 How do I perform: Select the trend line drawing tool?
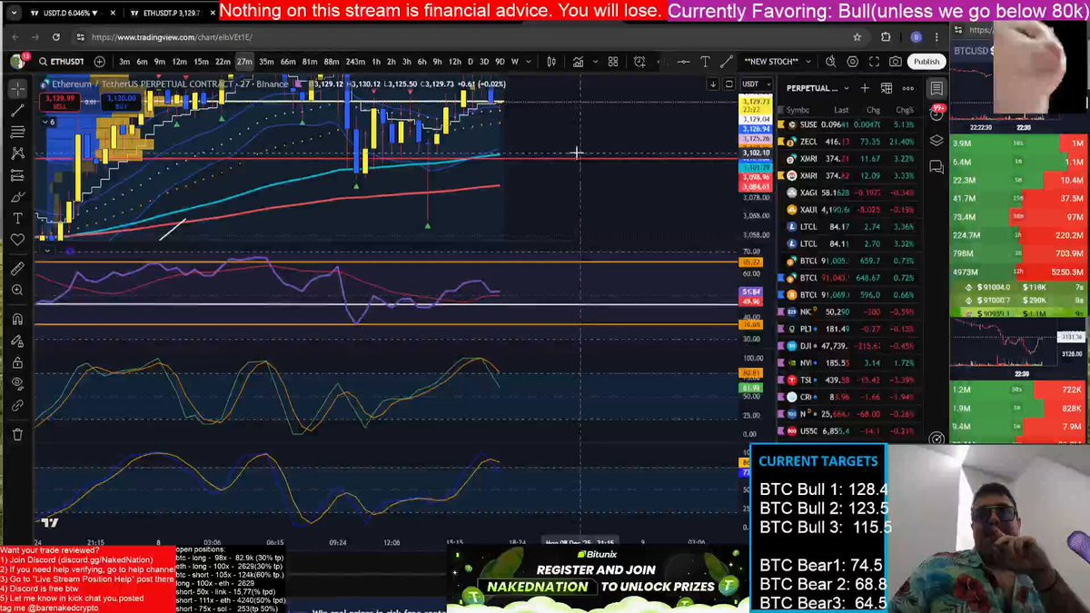pyautogui.click(x=17, y=110)
